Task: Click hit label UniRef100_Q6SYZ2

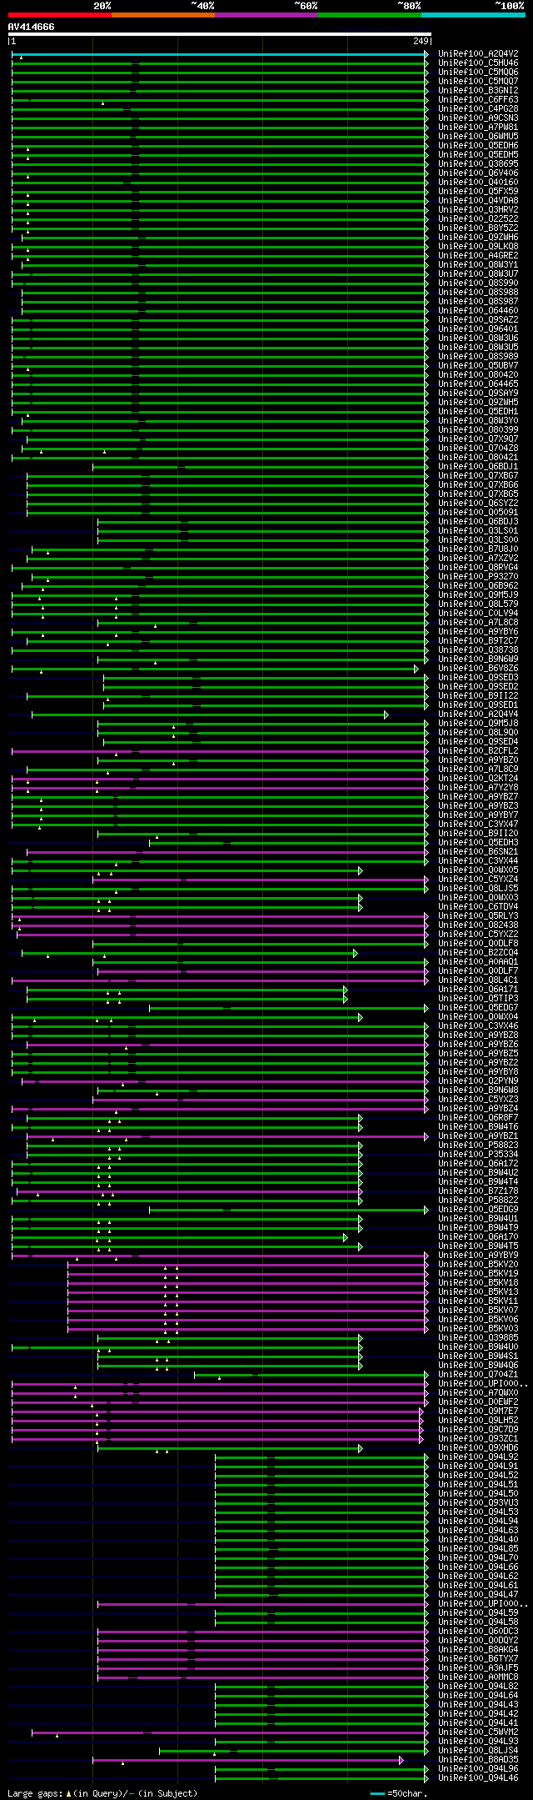Action: click(478, 504)
